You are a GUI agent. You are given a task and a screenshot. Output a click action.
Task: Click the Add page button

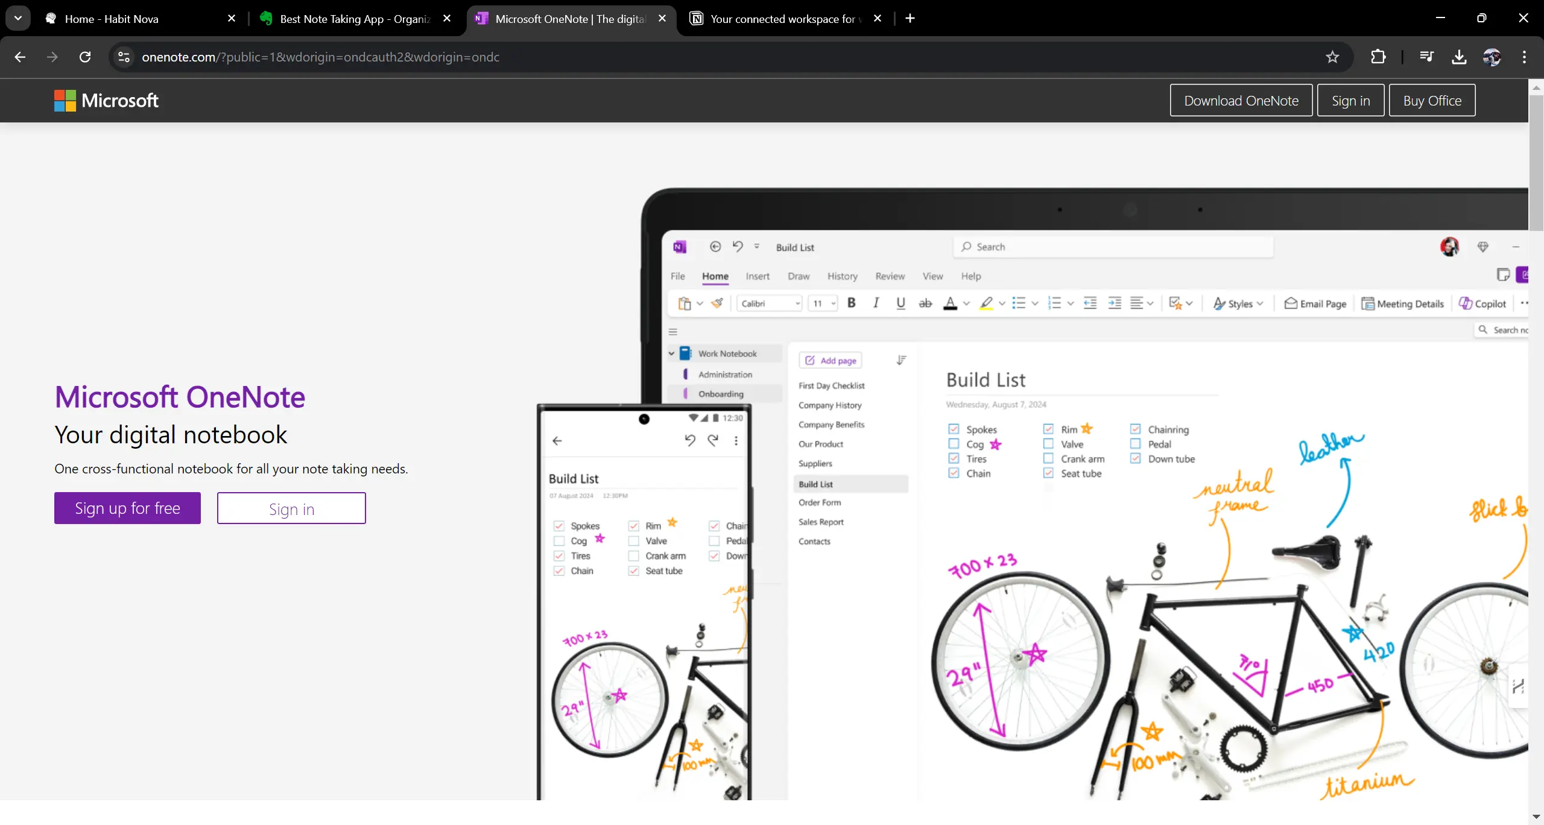tap(831, 360)
